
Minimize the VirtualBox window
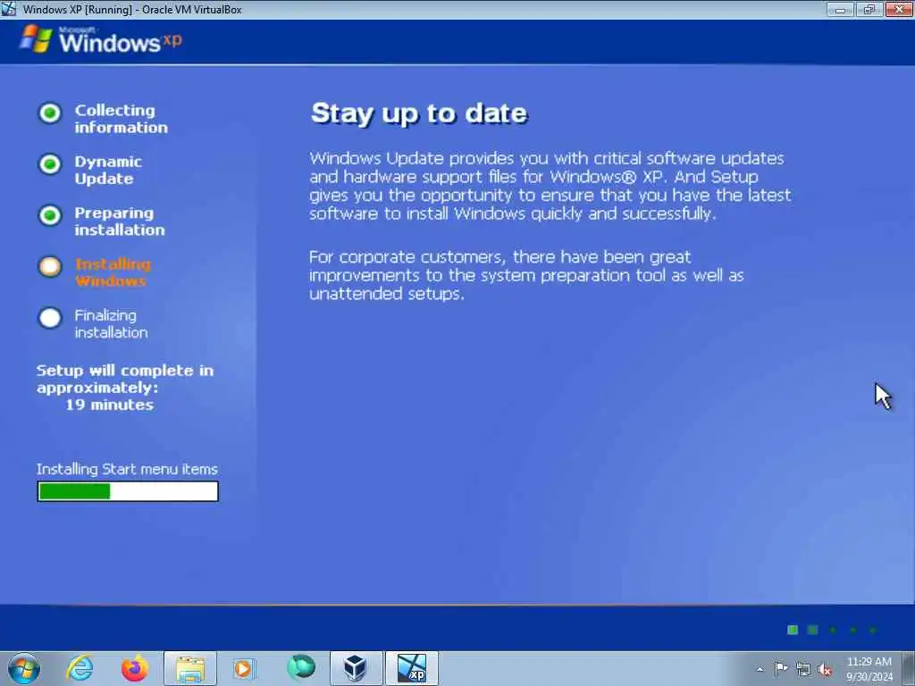click(x=840, y=9)
